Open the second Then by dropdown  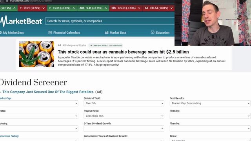pos(210,128)
